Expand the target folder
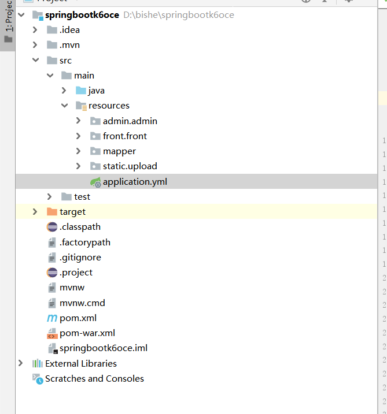The image size is (387, 414). click(35, 212)
